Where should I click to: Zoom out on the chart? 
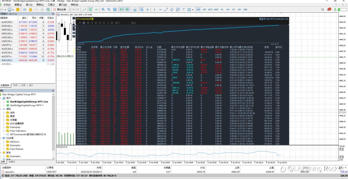tap(109, 9)
